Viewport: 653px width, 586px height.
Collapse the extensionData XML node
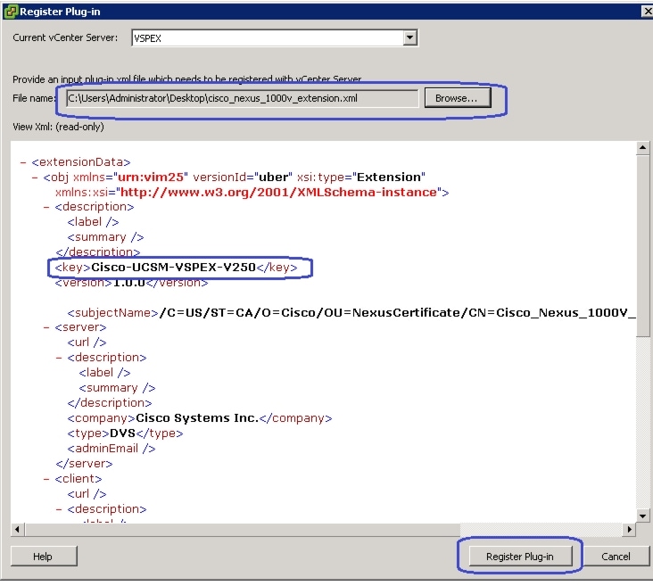click(23, 162)
